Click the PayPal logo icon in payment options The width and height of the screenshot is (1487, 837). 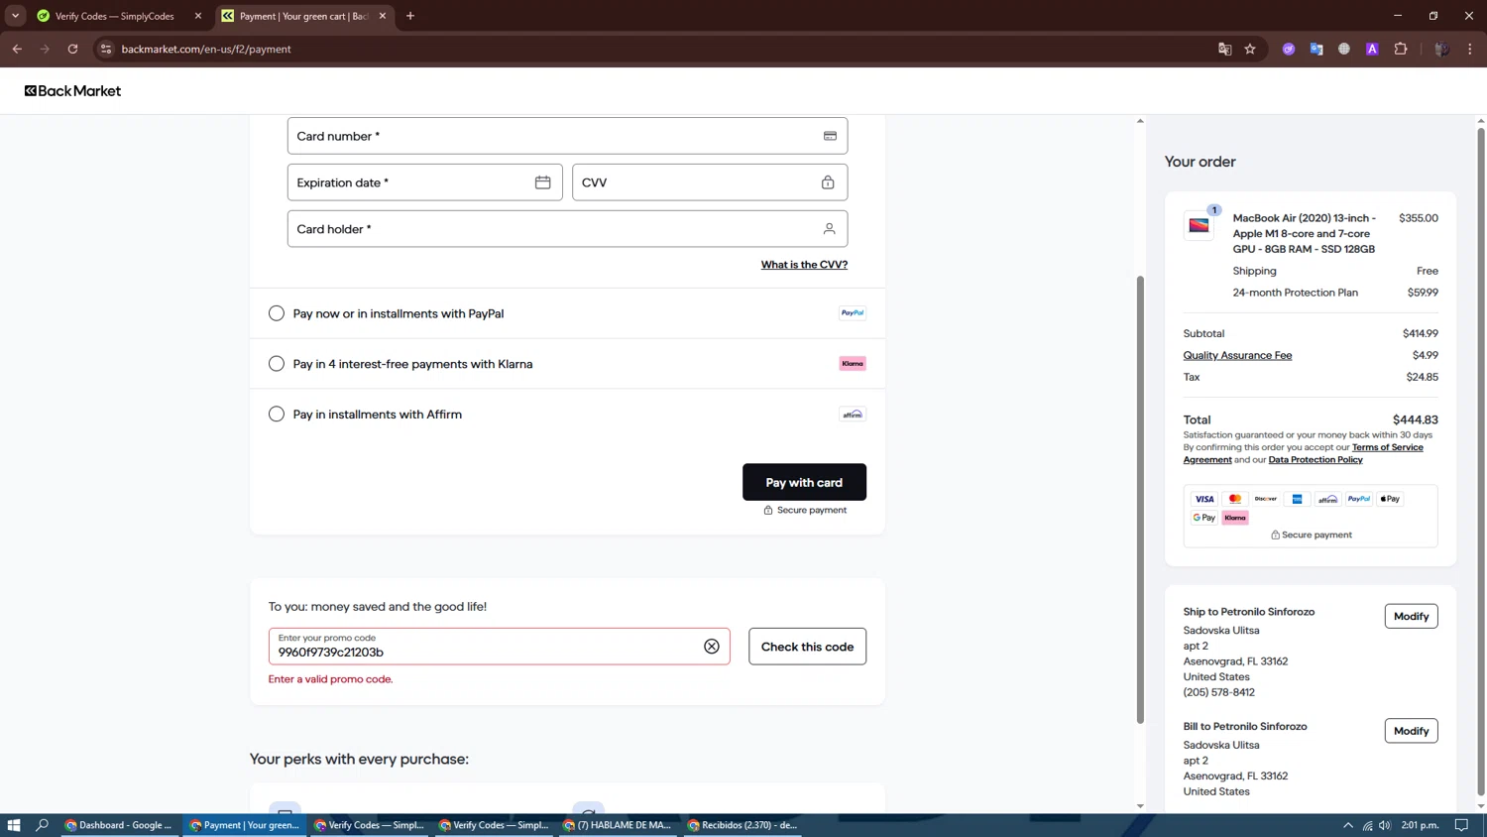[x=853, y=313]
